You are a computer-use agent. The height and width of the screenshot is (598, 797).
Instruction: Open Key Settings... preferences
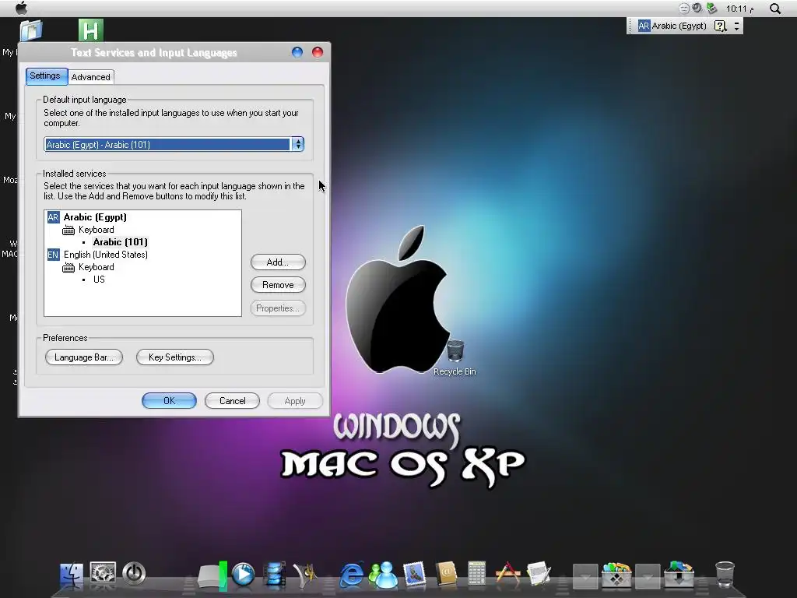[175, 357]
